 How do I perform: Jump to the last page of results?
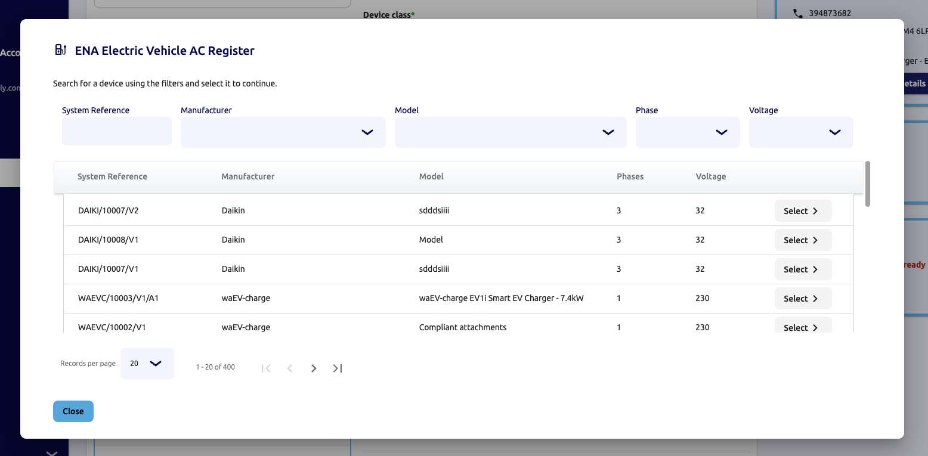tap(337, 368)
